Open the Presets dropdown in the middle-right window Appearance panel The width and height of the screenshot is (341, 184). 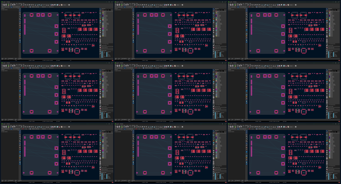334,108
